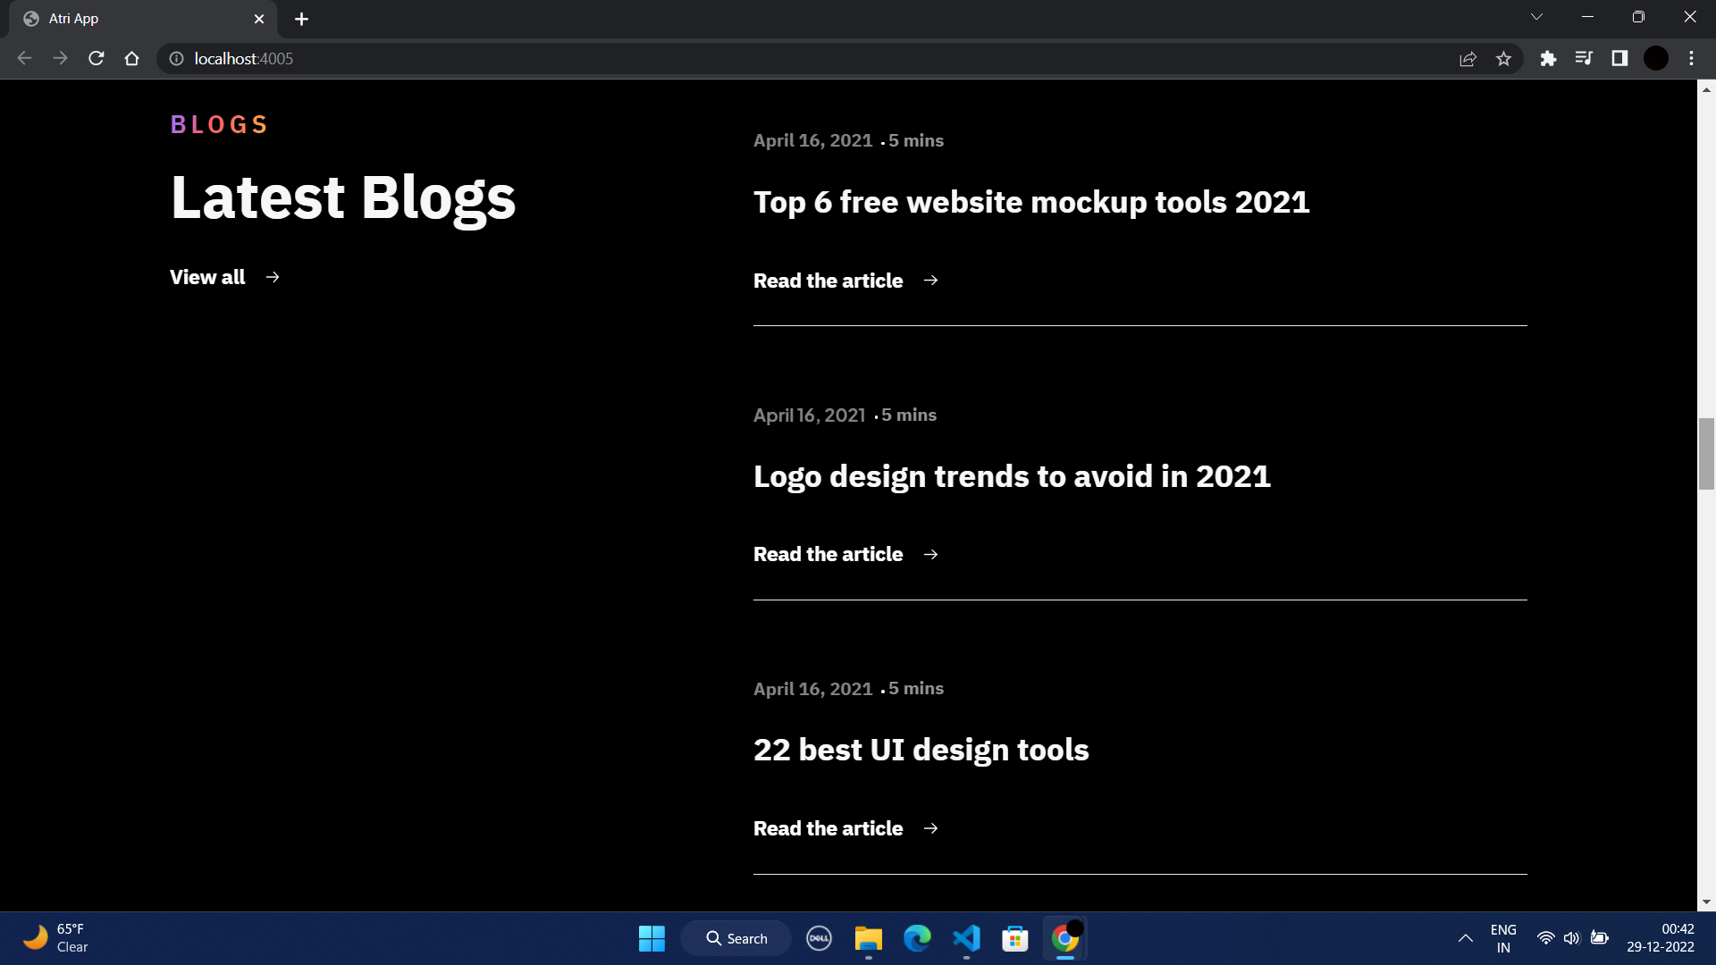Screen dimensions: 1716x965
Task: Open the browser side panel icon
Action: click(1620, 58)
